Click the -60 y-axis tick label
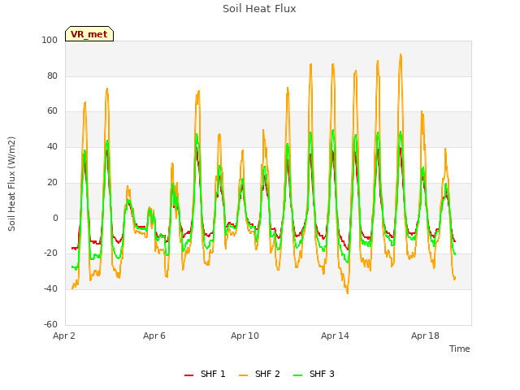The image size is (520, 390). [x=50, y=324]
